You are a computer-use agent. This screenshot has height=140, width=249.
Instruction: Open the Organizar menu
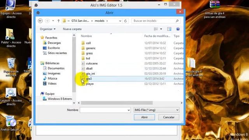[x=47, y=29]
